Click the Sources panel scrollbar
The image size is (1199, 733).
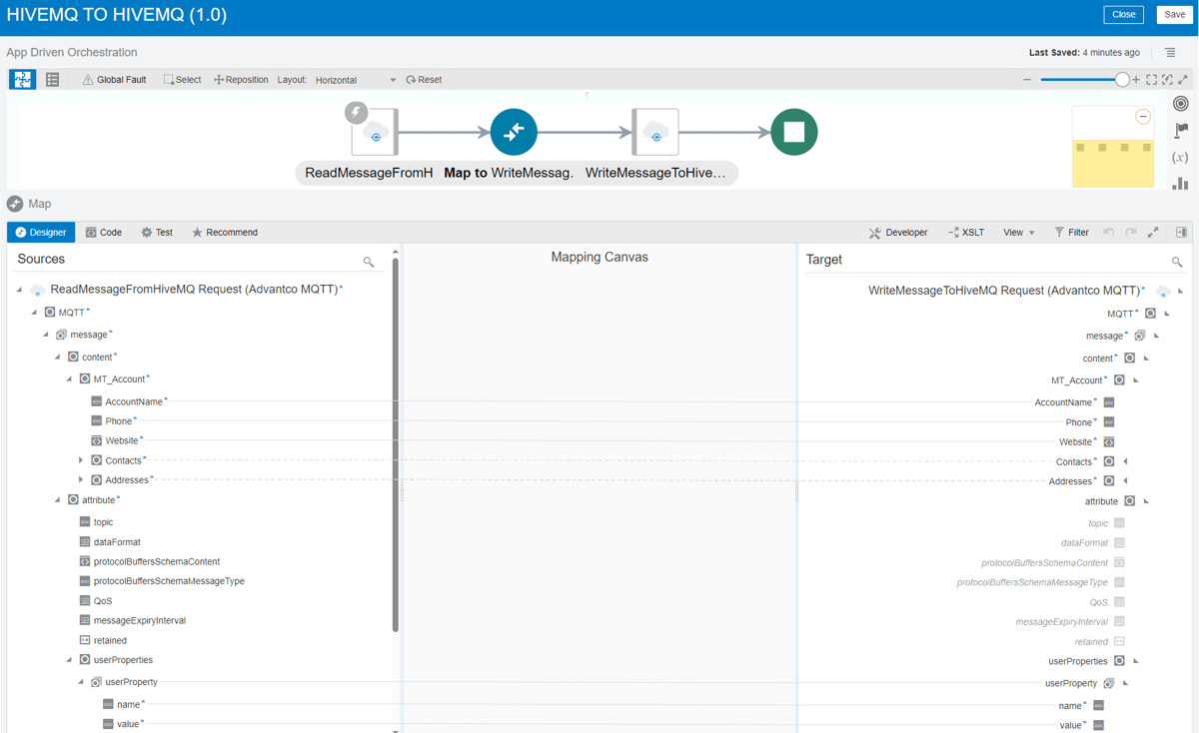pyautogui.click(x=396, y=444)
